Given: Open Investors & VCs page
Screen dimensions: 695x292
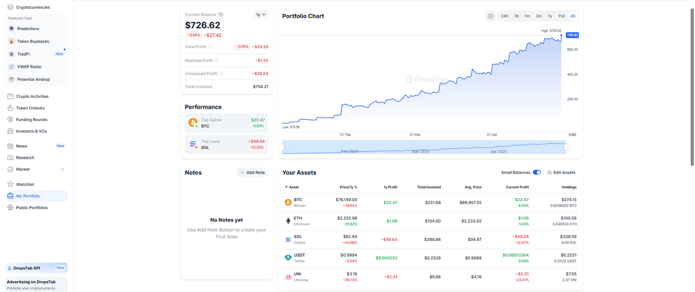Looking at the screenshot, I should [36, 131].
